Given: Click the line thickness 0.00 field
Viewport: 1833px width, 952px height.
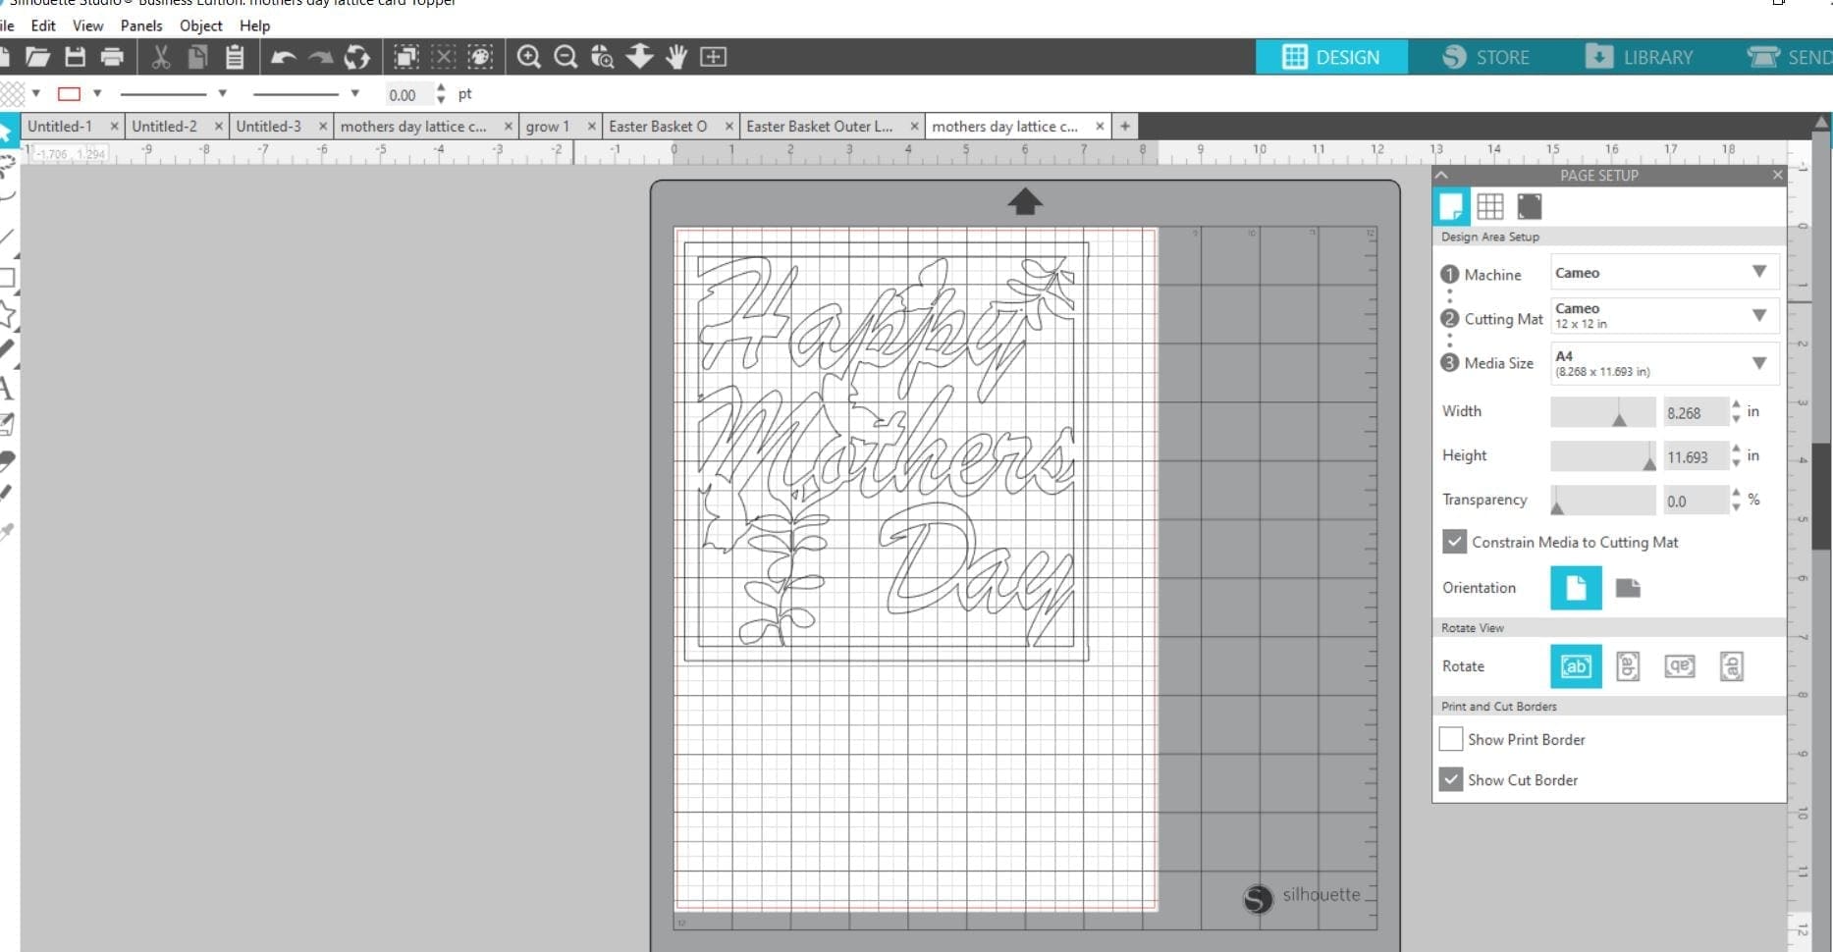Looking at the screenshot, I should click(x=407, y=94).
